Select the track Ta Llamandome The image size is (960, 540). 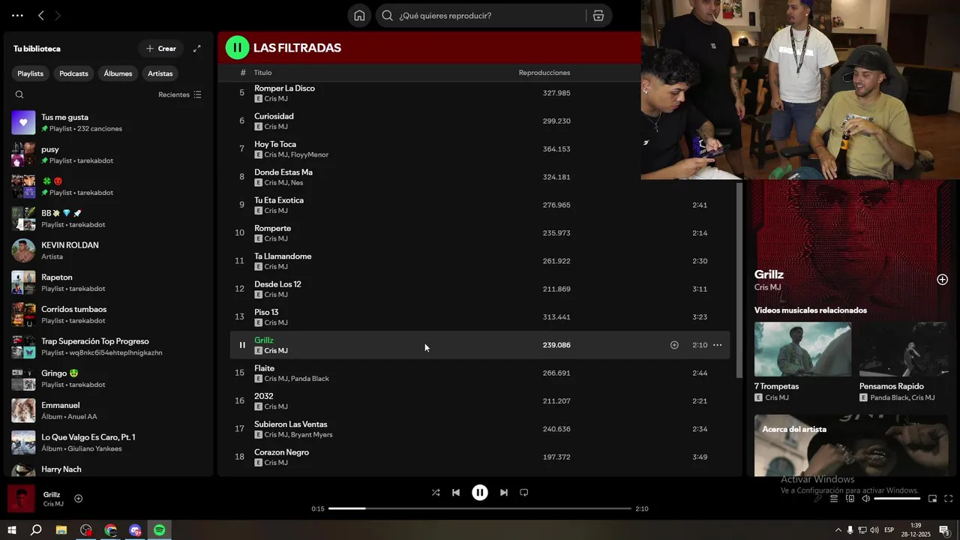[283, 256]
